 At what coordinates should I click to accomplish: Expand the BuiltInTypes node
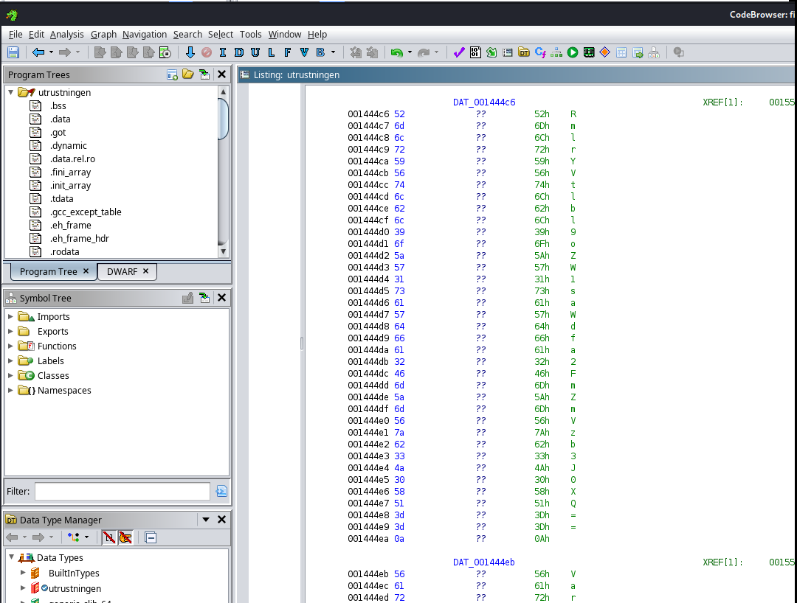(23, 573)
